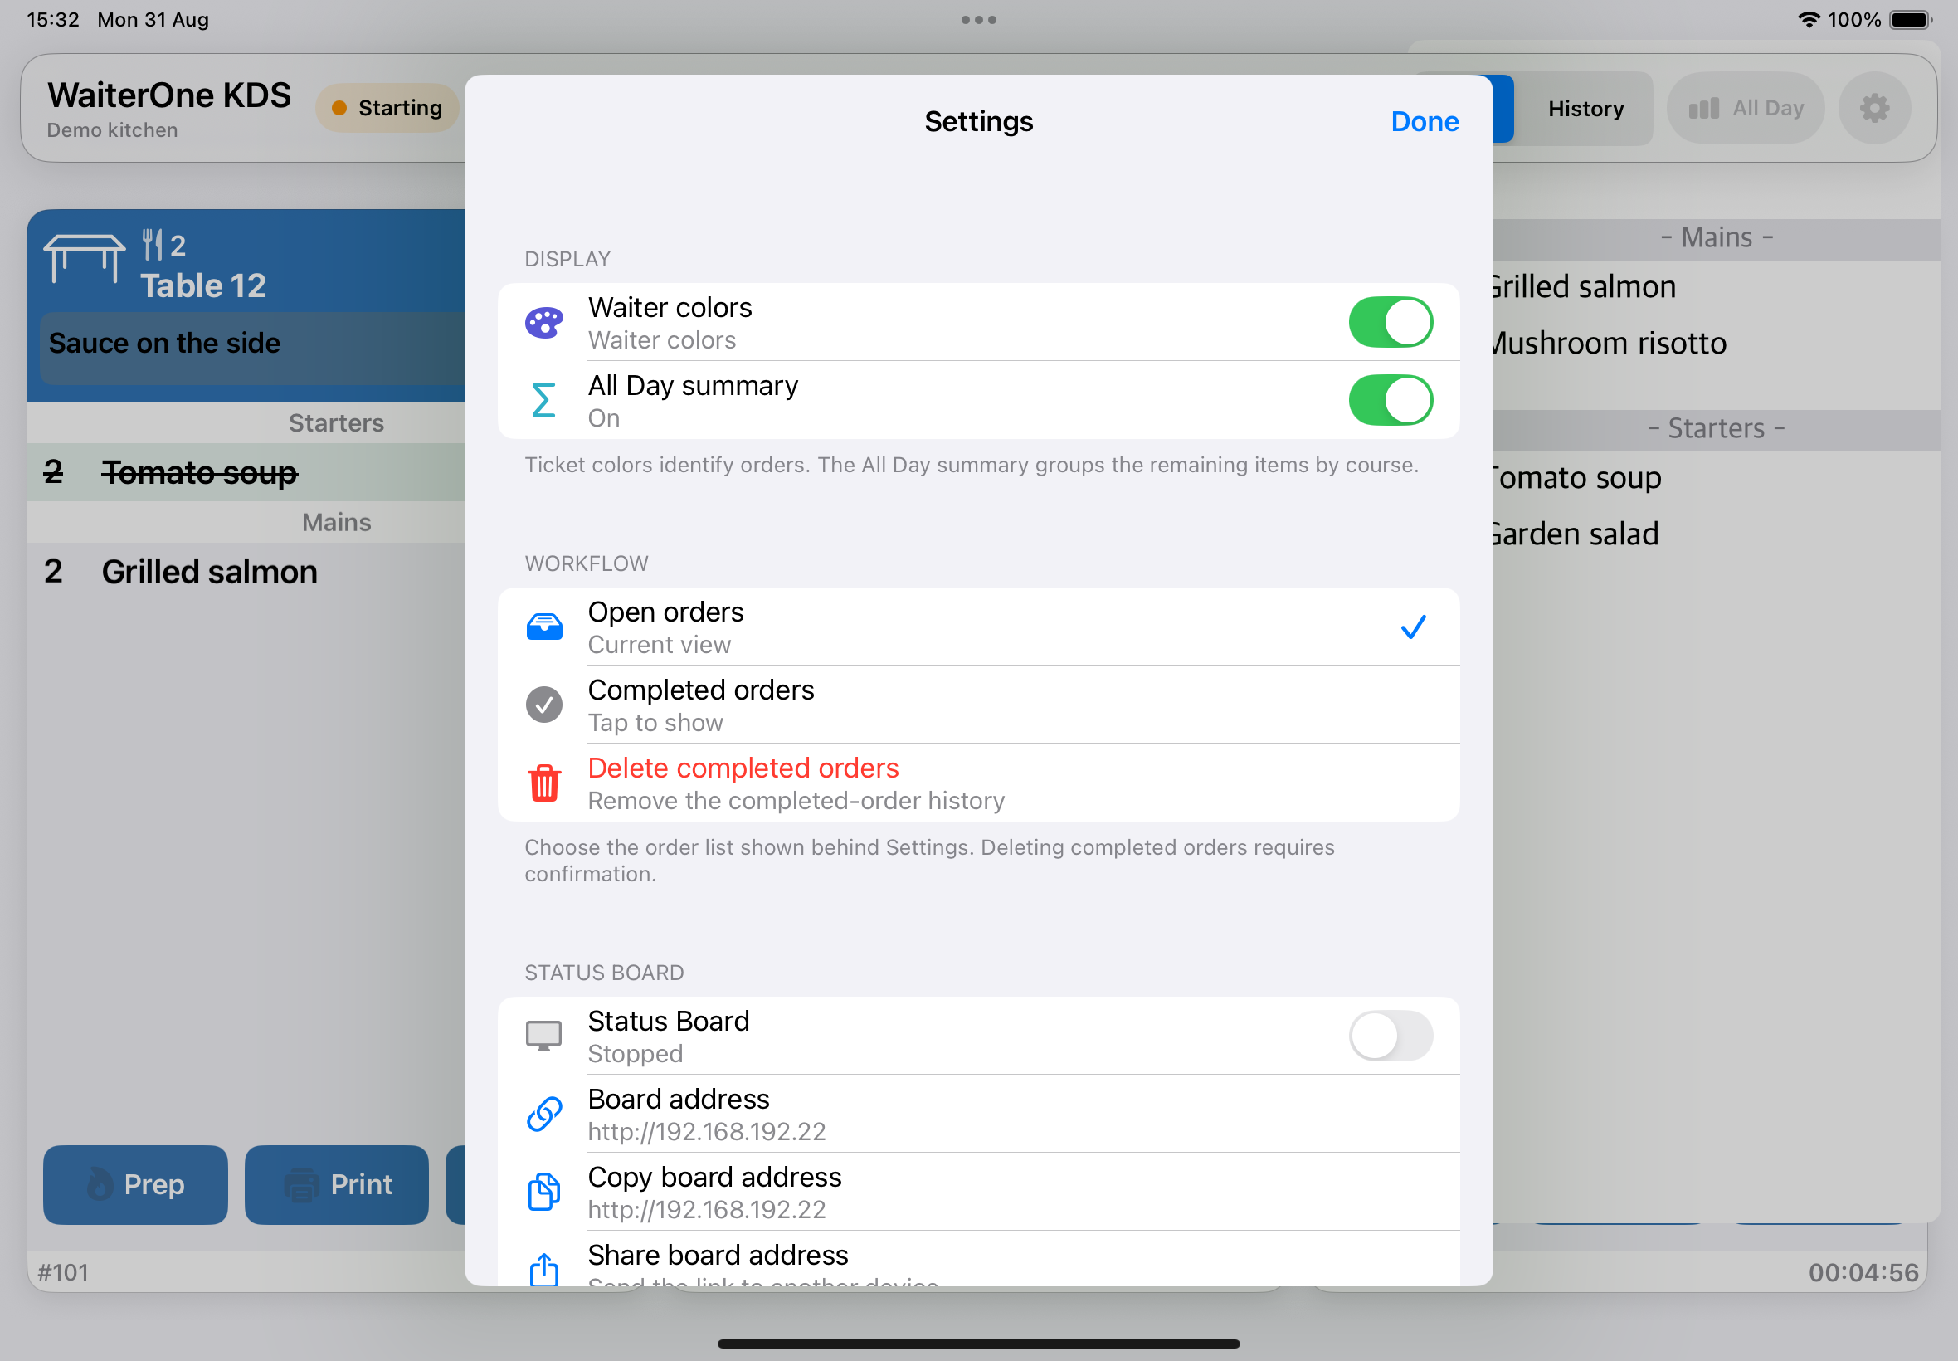Click the fork and knife guests icon

152,245
